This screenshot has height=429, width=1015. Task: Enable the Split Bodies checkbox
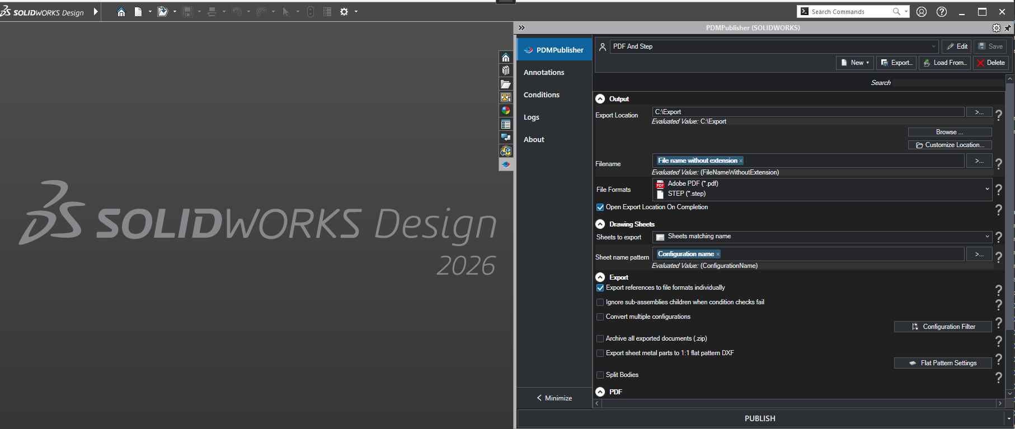point(600,375)
